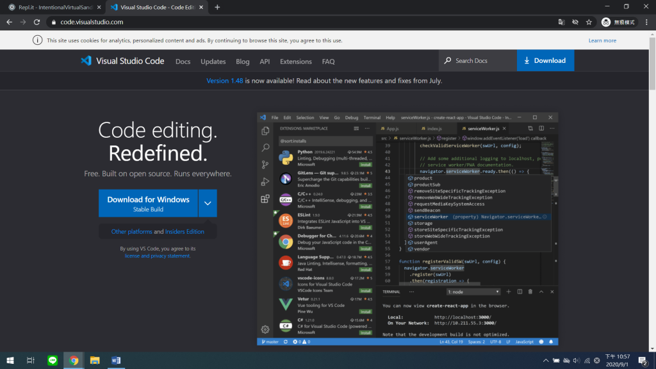Click the JavaScript language mode in status bar

click(x=524, y=342)
